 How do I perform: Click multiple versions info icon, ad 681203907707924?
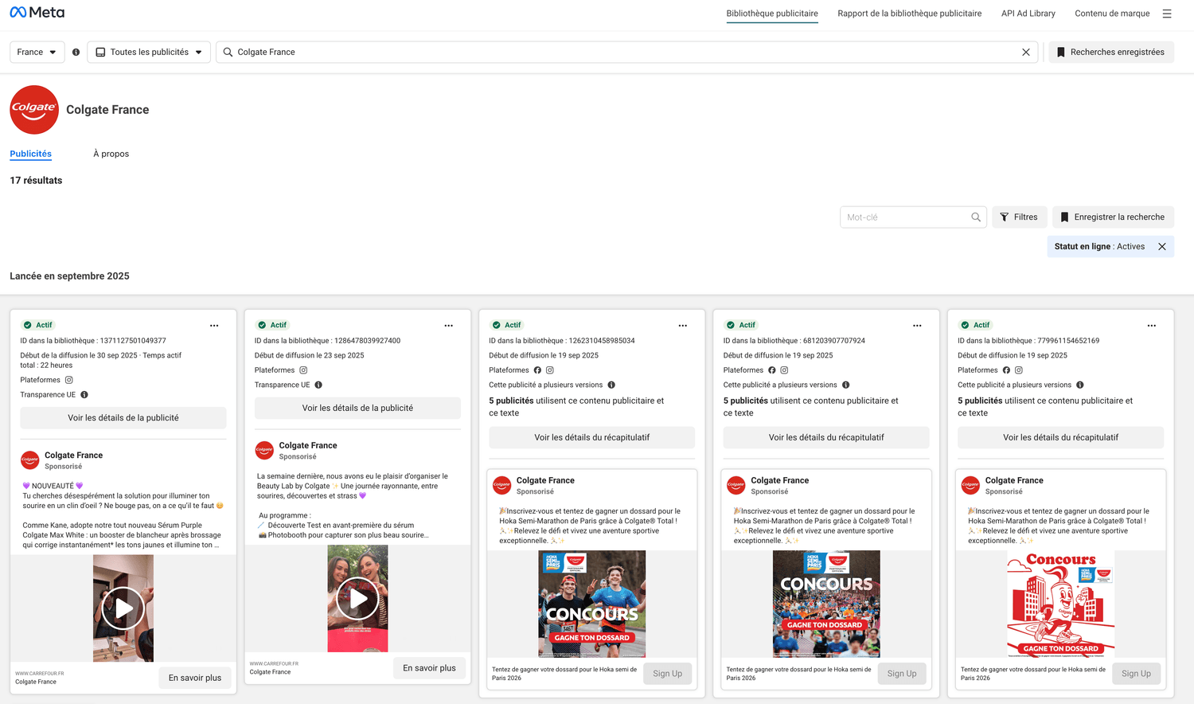(845, 385)
